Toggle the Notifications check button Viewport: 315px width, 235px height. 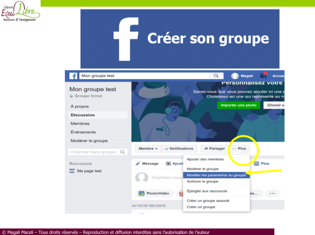tap(179, 148)
